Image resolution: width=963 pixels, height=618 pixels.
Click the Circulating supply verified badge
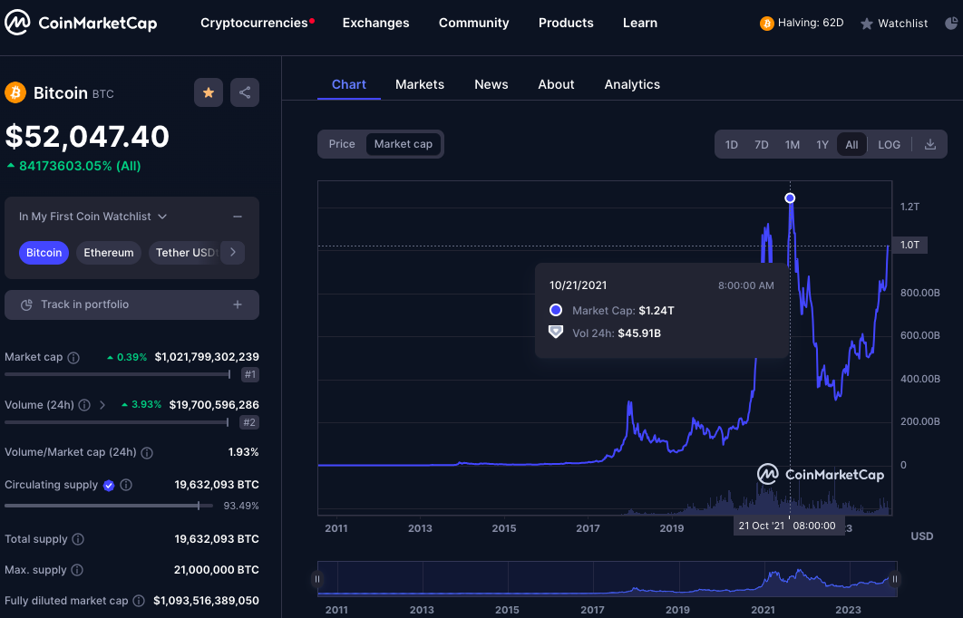pos(109,486)
